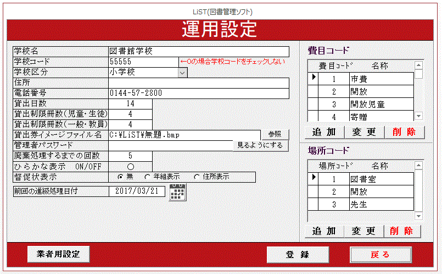Click the 登録 register button

click(x=298, y=255)
